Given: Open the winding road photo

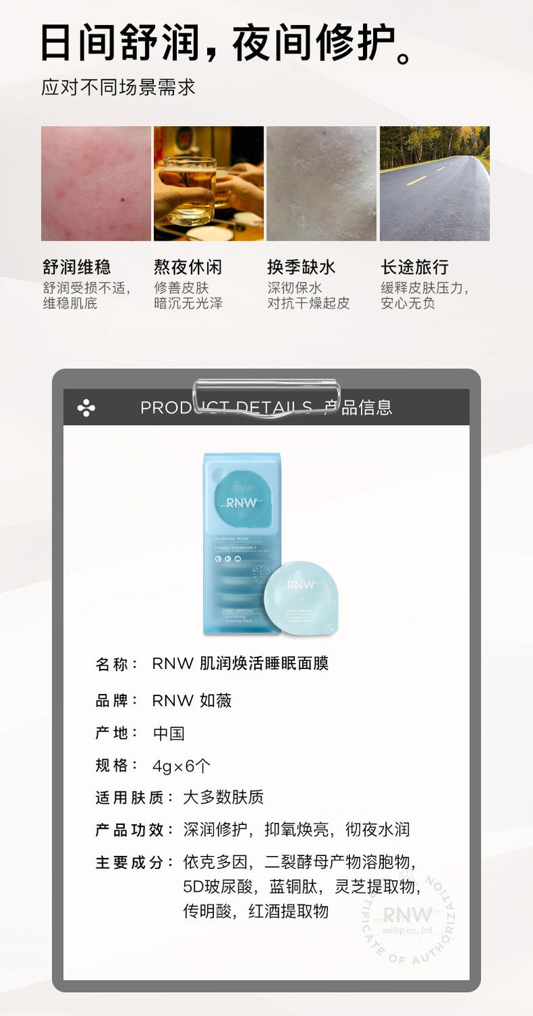Looking at the screenshot, I should [435, 184].
